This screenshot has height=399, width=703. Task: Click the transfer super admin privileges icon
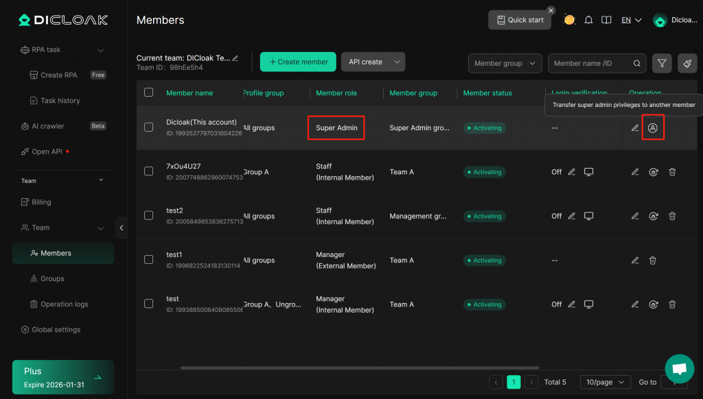(x=653, y=128)
